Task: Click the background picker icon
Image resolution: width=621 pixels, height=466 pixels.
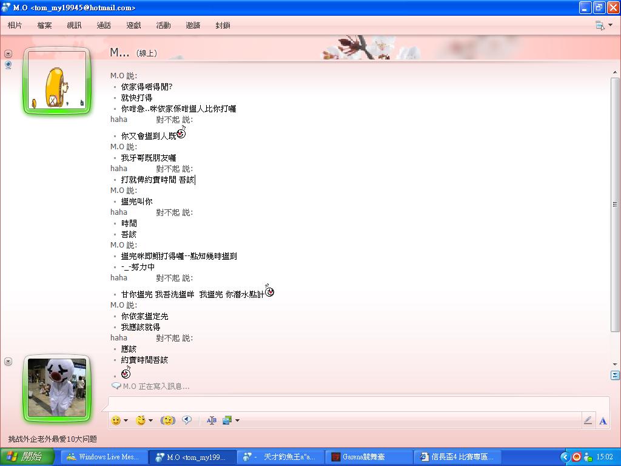Action: coord(227,420)
